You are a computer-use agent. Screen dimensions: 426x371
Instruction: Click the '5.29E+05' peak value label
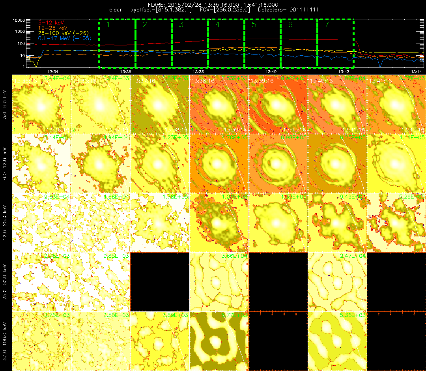coord(412,197)
